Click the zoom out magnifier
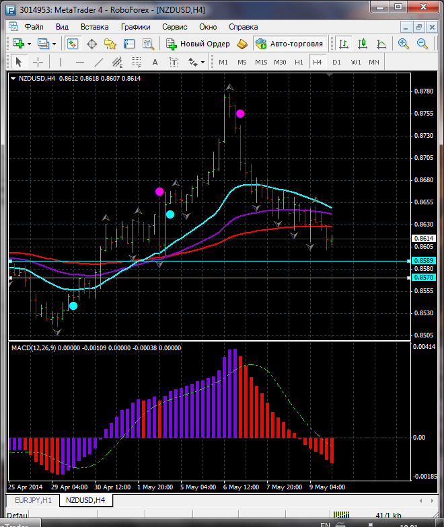This screenshot has height=527, width=444. pos(422,44)
